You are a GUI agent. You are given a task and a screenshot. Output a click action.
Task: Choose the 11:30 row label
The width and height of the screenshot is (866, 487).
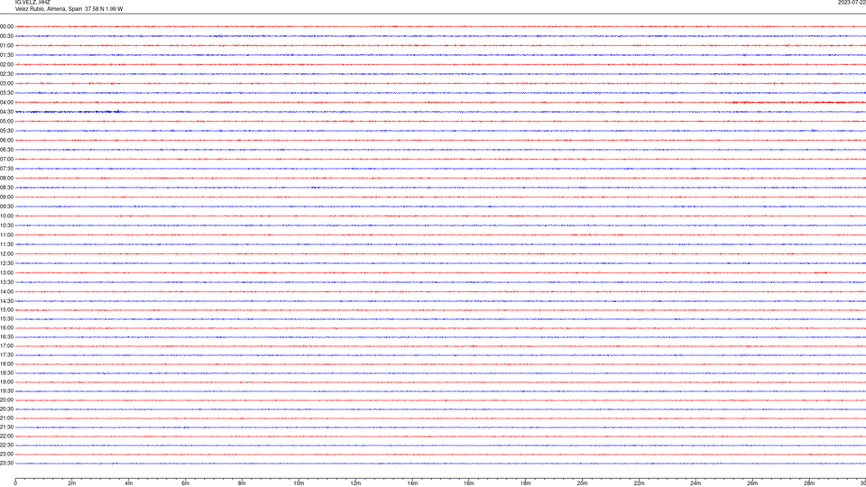pos(6,244)
